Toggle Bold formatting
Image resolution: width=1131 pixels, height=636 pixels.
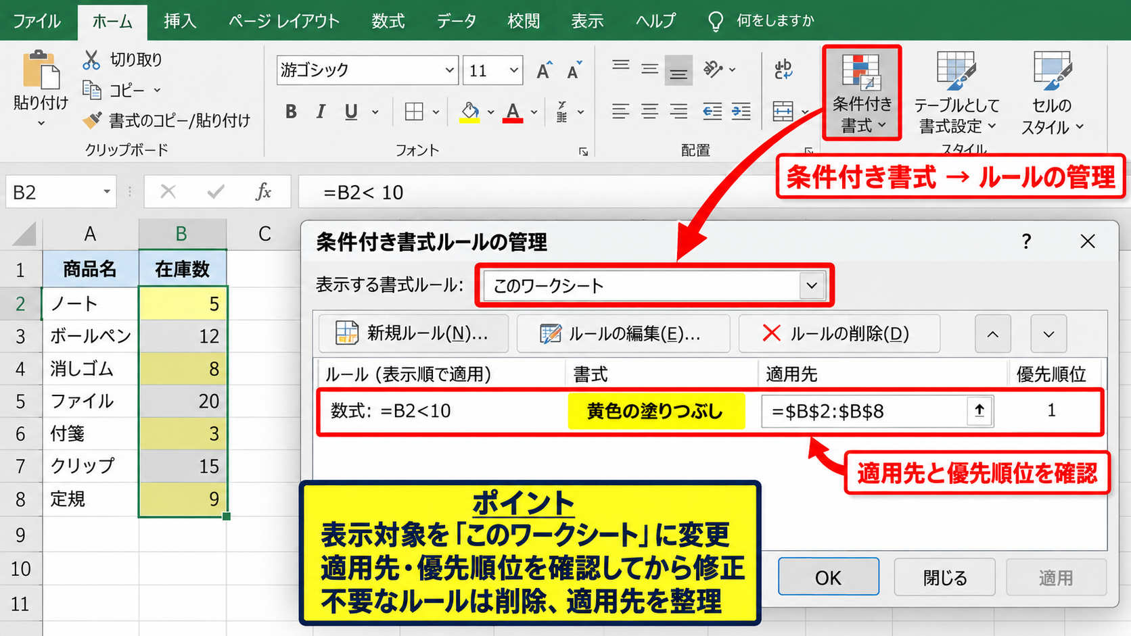(291, 112)
